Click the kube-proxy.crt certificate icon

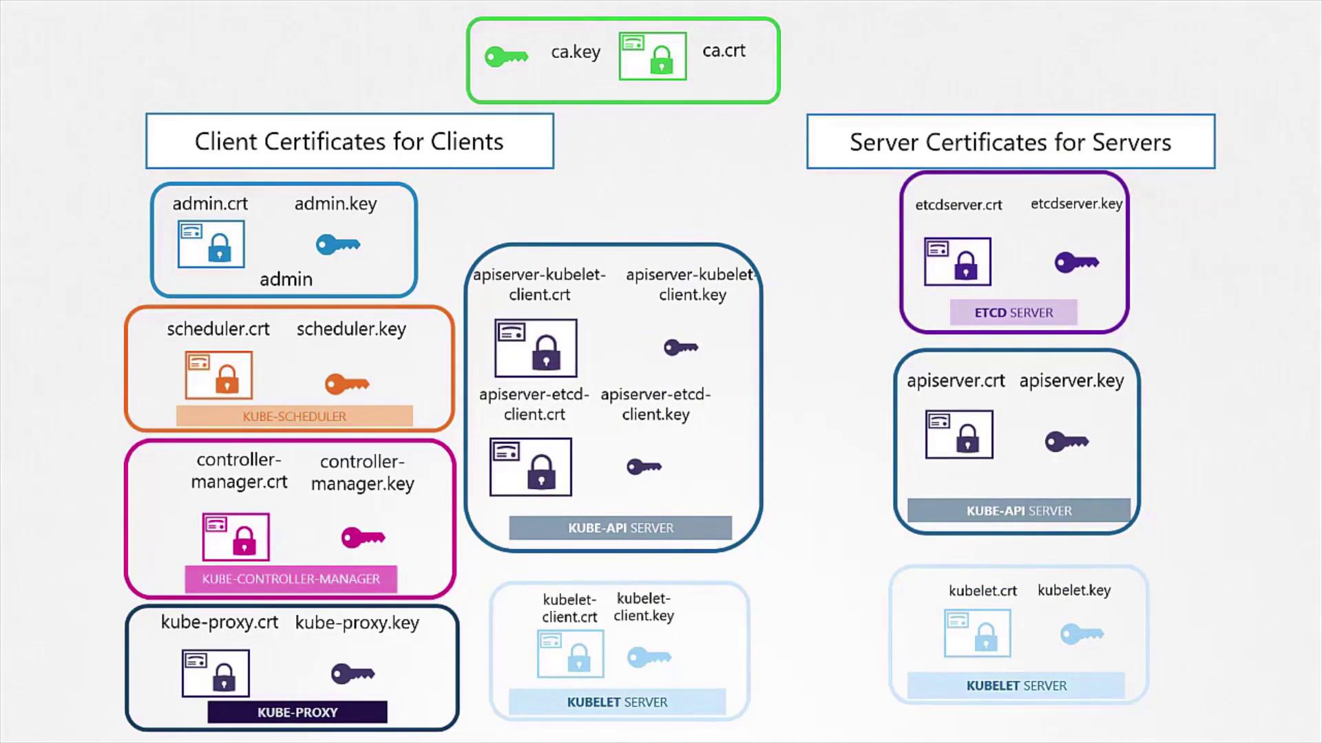click(x=216, y=674)
